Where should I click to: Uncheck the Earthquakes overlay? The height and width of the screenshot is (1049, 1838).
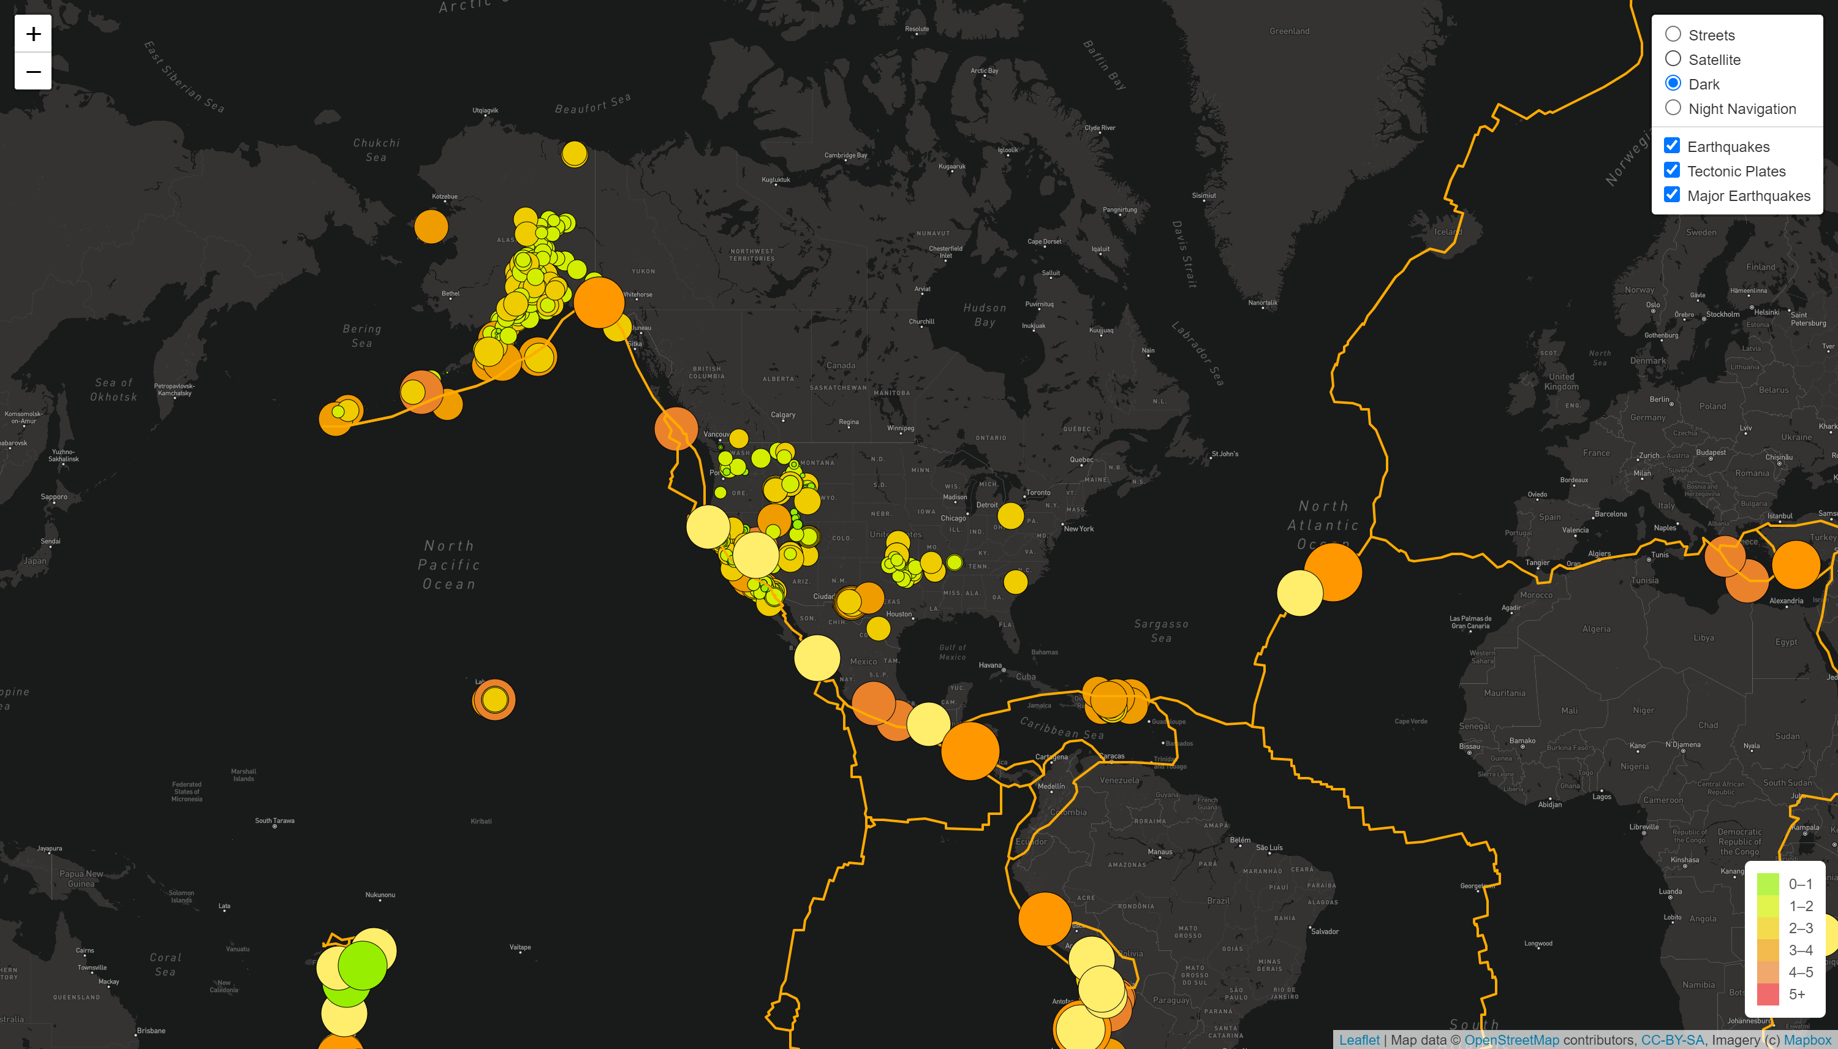coord(1673,146)
